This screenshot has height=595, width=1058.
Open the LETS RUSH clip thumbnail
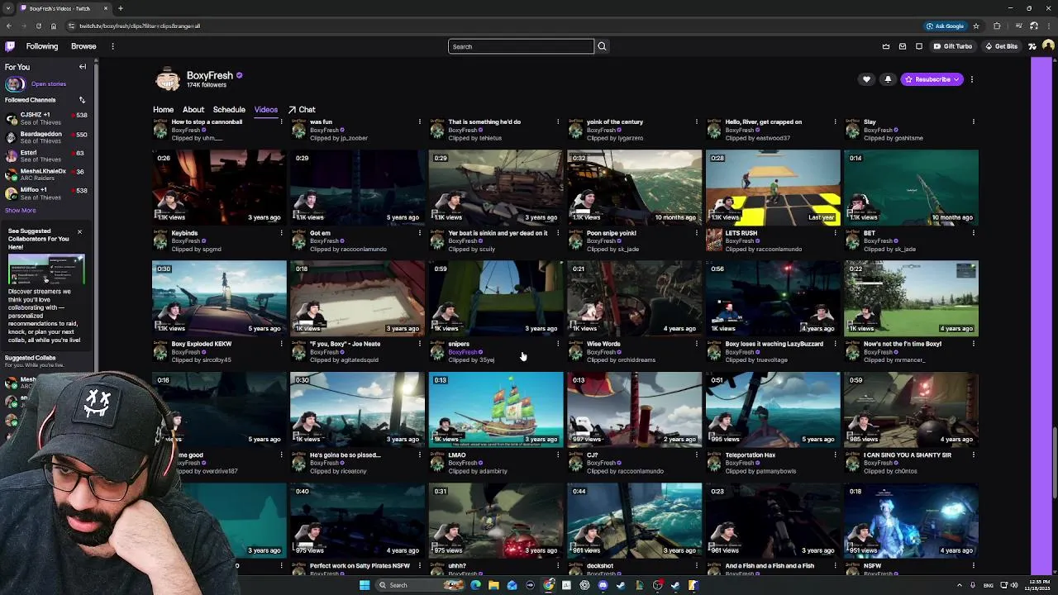pyautogui.click(x=773, y=187)
